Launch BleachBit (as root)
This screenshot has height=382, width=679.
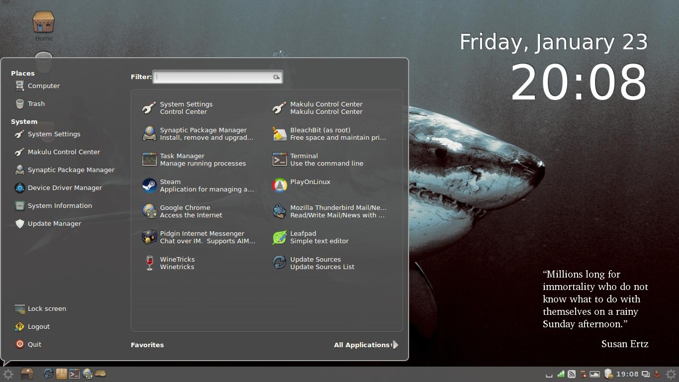(328, 134)
